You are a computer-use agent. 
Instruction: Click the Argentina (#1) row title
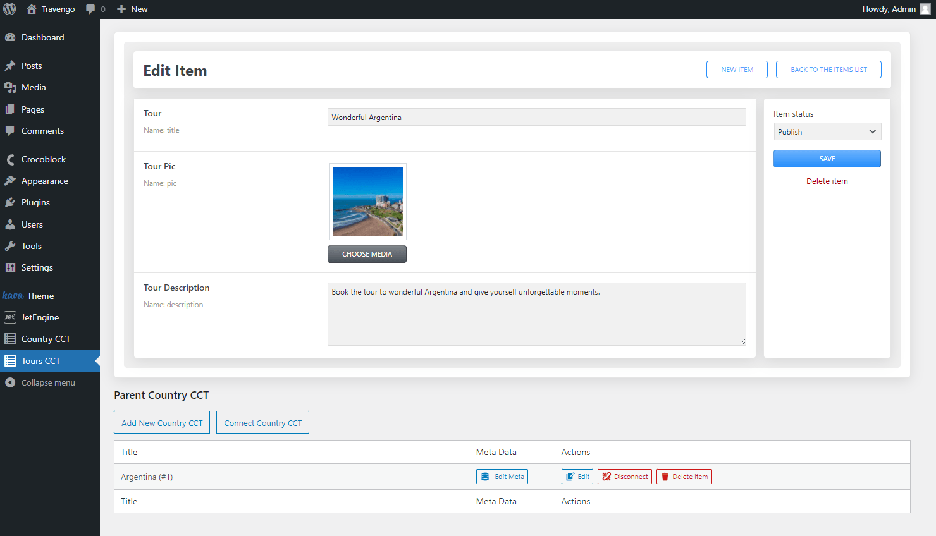(x=147, y=477)
